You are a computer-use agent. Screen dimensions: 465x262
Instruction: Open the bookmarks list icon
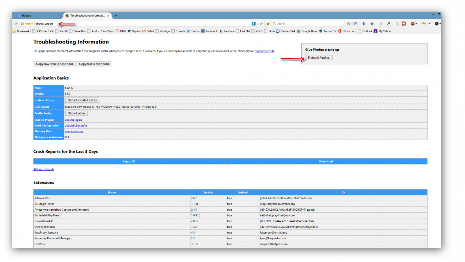356,24
